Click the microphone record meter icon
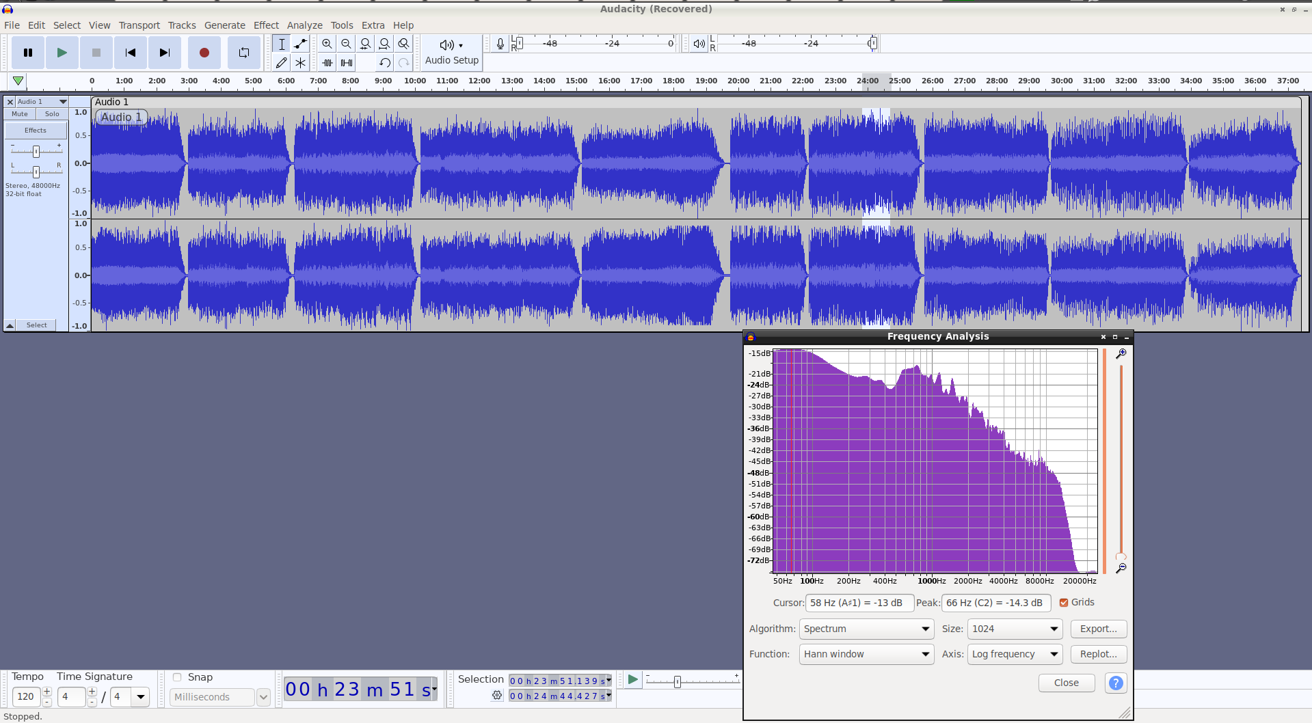The height and width of the screenshot is (723, 1312). click(x=500, y=44)
